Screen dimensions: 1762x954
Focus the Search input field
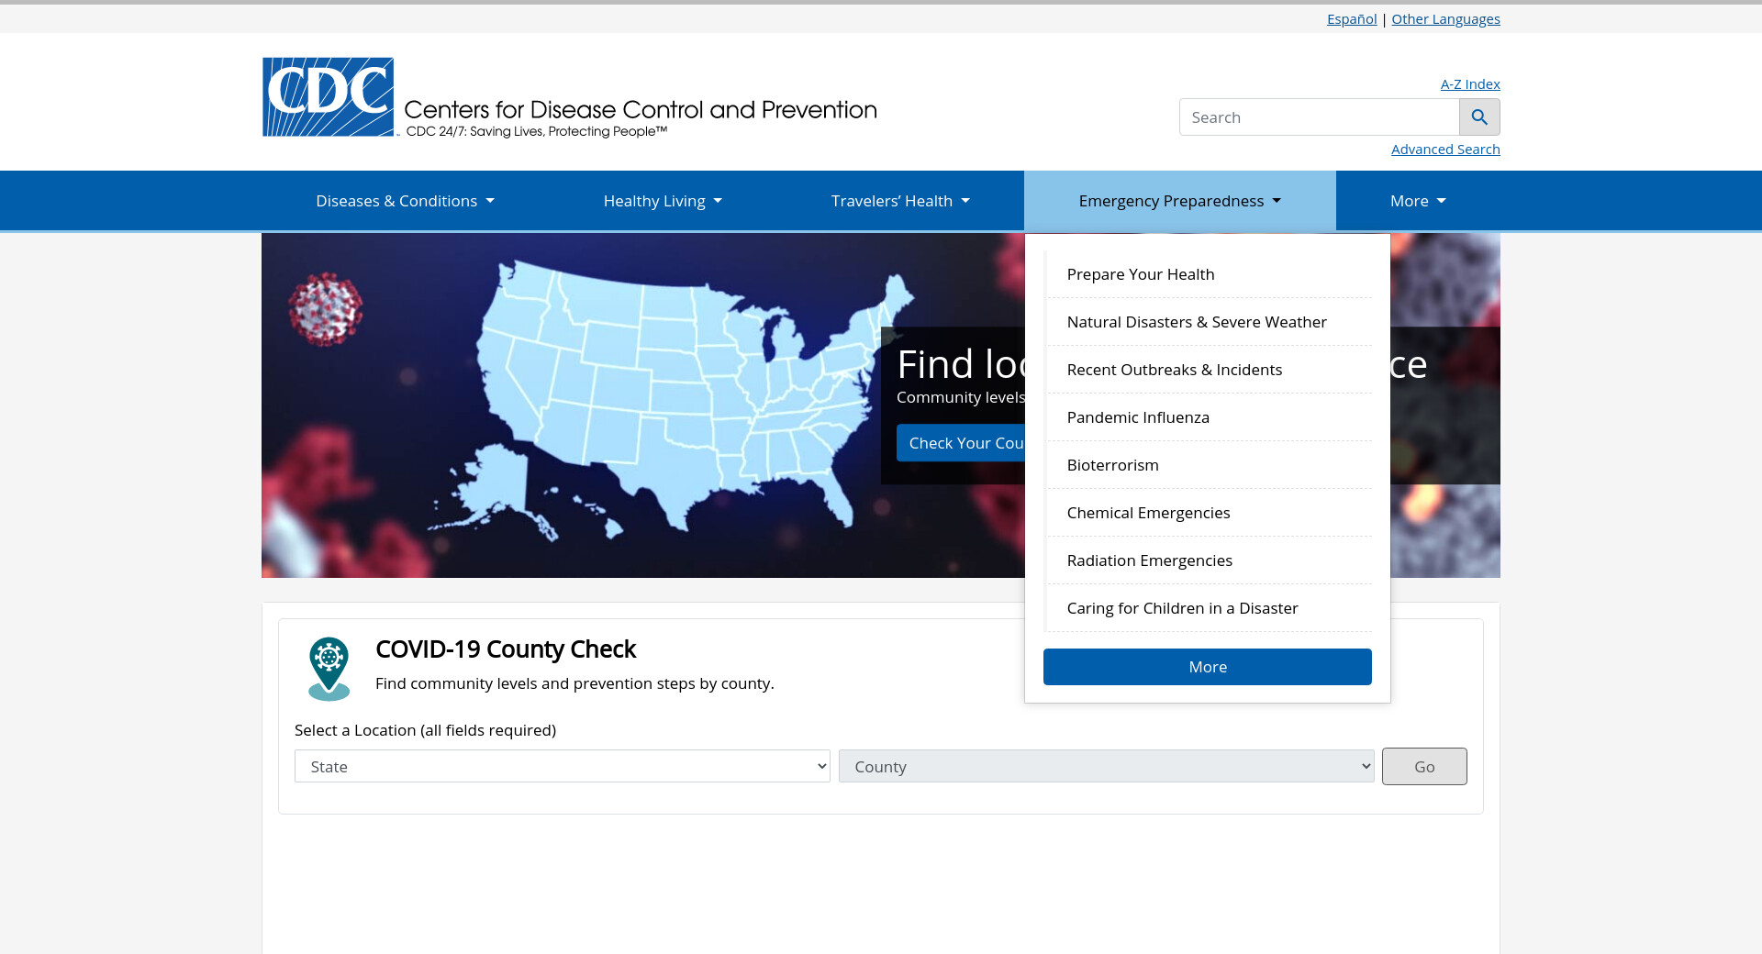[x=1319, y=117]
